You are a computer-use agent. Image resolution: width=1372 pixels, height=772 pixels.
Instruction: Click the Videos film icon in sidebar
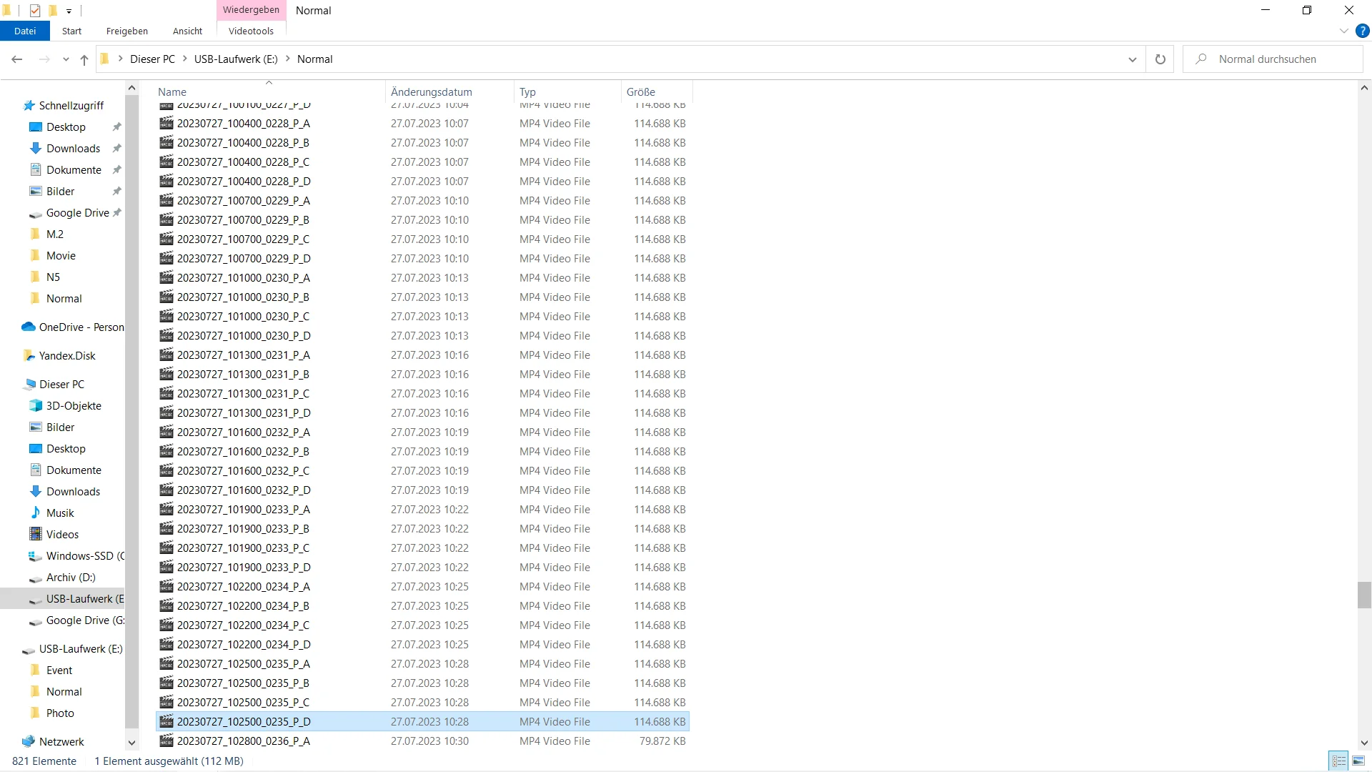coord(36,534)
